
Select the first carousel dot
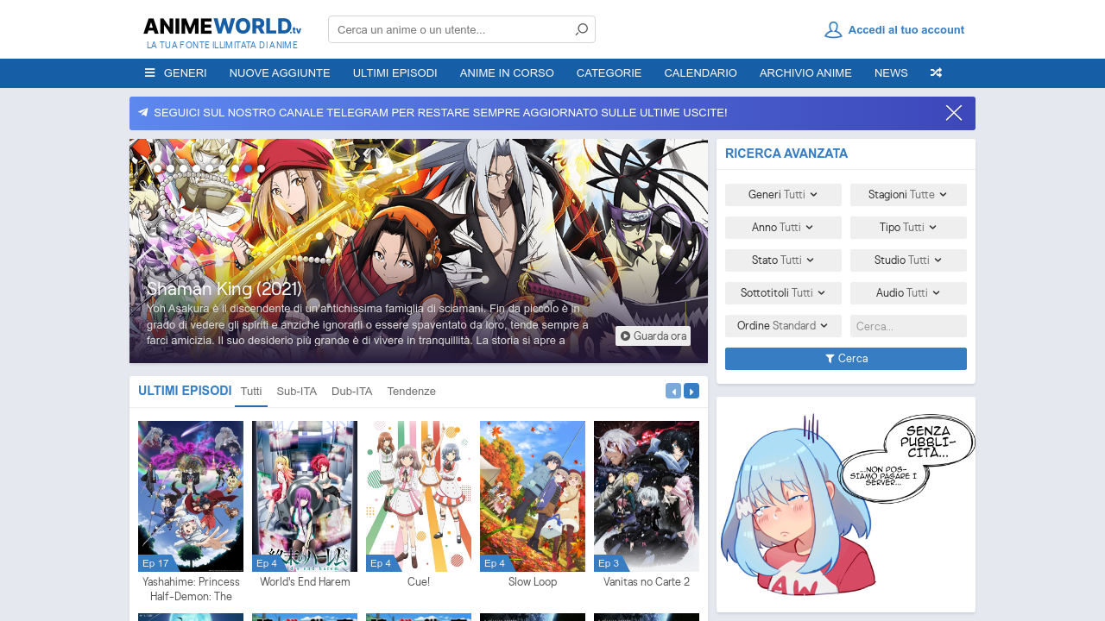(x=157, y=169)
